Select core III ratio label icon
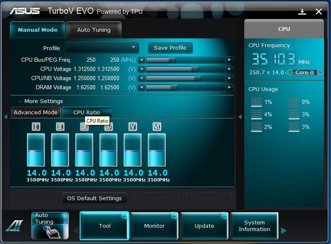The height and width of the screenshot is (244, 331). (x=84, y=126)
